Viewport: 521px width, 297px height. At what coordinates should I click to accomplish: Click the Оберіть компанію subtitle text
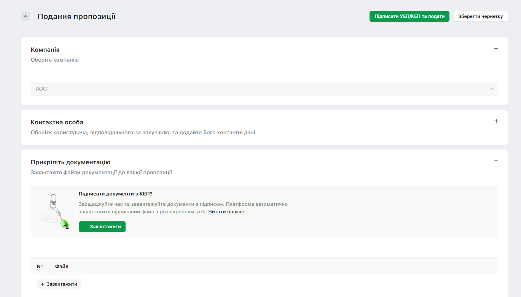pyautogui.click(x=54, y=60)
